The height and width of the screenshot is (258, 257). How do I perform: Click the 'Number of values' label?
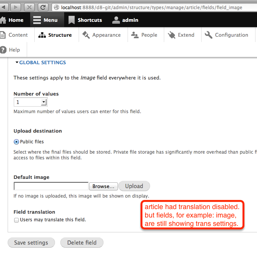click(36, 94)
